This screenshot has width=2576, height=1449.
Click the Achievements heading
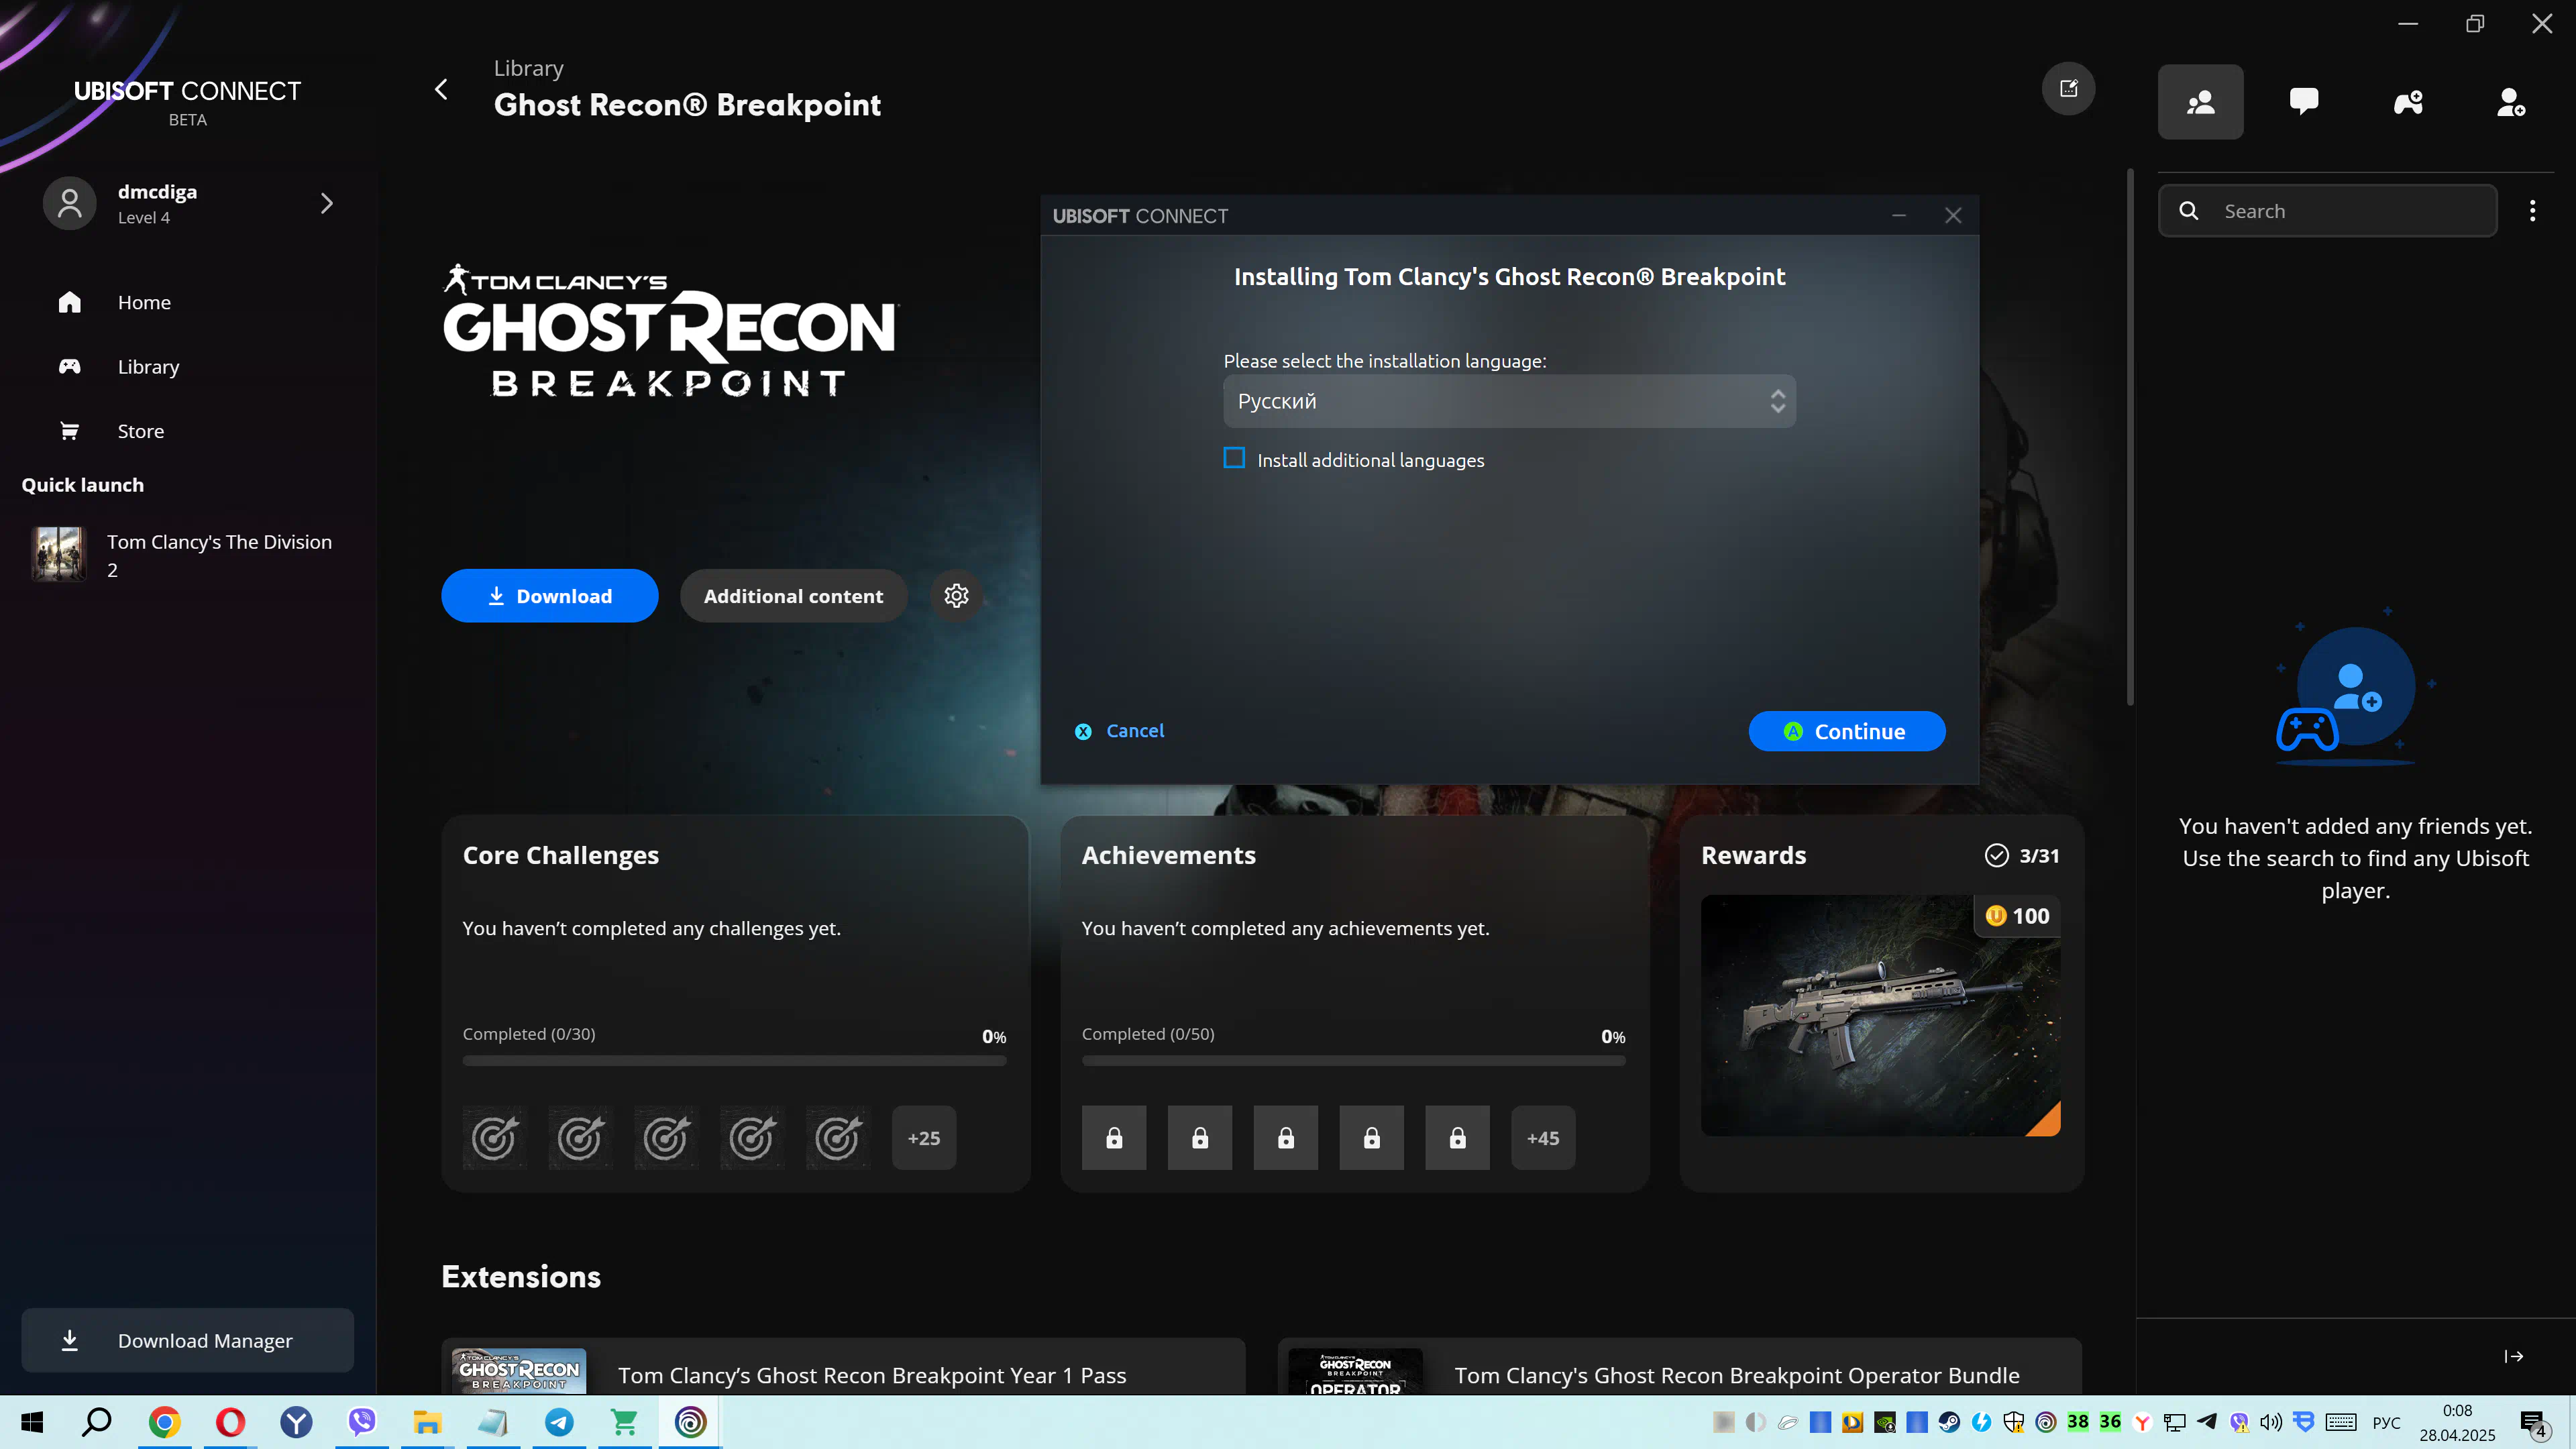click(x=1169, y=856)
